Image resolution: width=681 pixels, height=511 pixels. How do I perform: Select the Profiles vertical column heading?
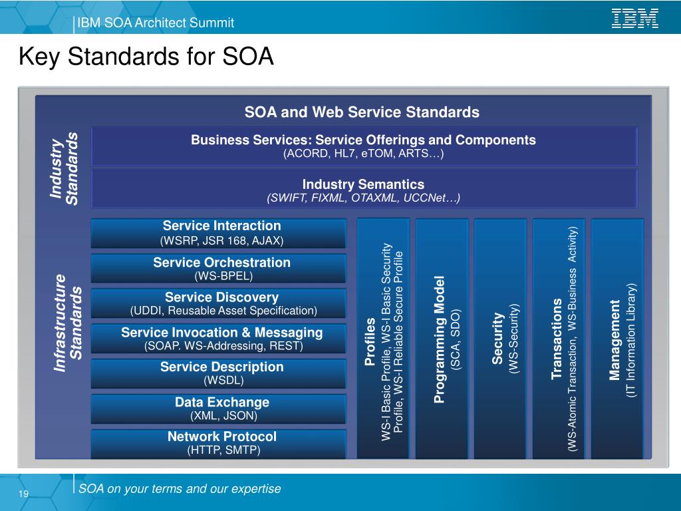[x=370, y=341]
